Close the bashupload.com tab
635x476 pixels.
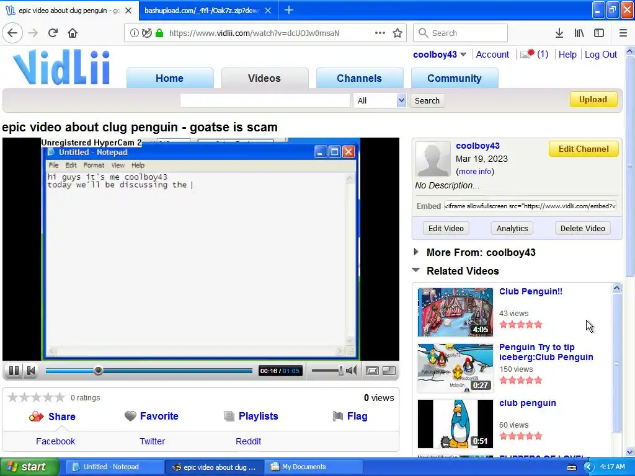click(268, 11)
